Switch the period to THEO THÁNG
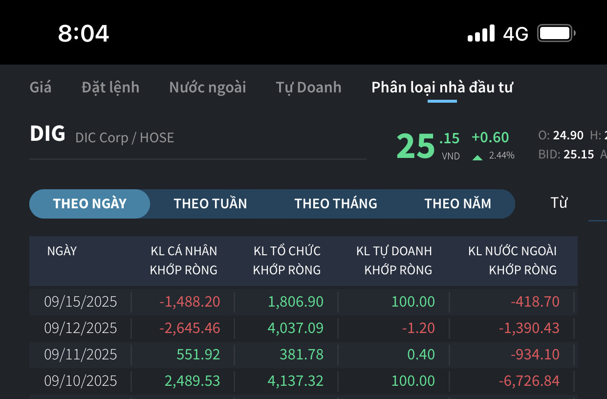This screenshot has height=399, width=607. point(336,204)
